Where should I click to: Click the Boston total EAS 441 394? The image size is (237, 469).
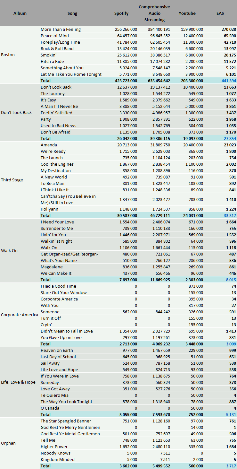(220, 81)
